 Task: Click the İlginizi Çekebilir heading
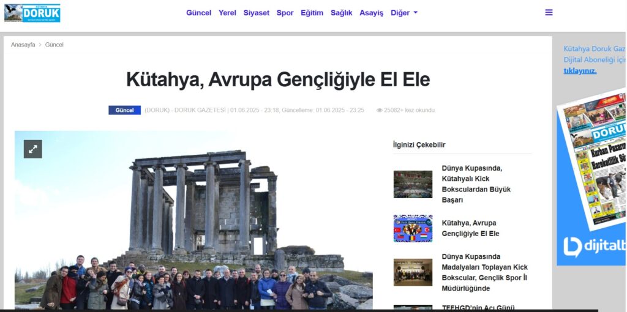pos(419,144)
